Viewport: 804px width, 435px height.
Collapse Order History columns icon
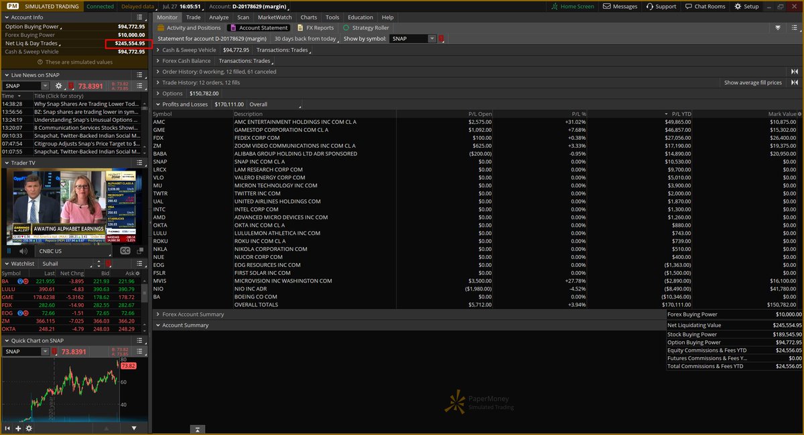pyautogui.click(x=795, y=72)
